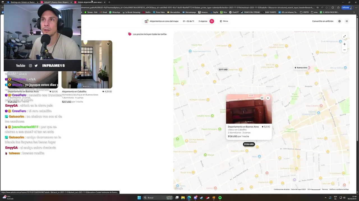Open Steam from the taskbar
Viewport: 359px width, 201px height.
click(201, 198)
